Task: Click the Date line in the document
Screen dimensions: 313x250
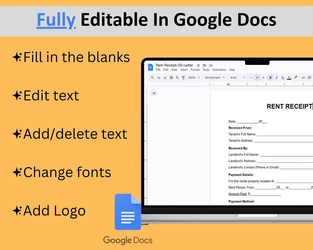Action: [248, 121]
